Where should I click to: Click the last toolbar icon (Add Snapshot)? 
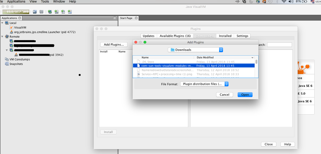[x=70, y=12]
